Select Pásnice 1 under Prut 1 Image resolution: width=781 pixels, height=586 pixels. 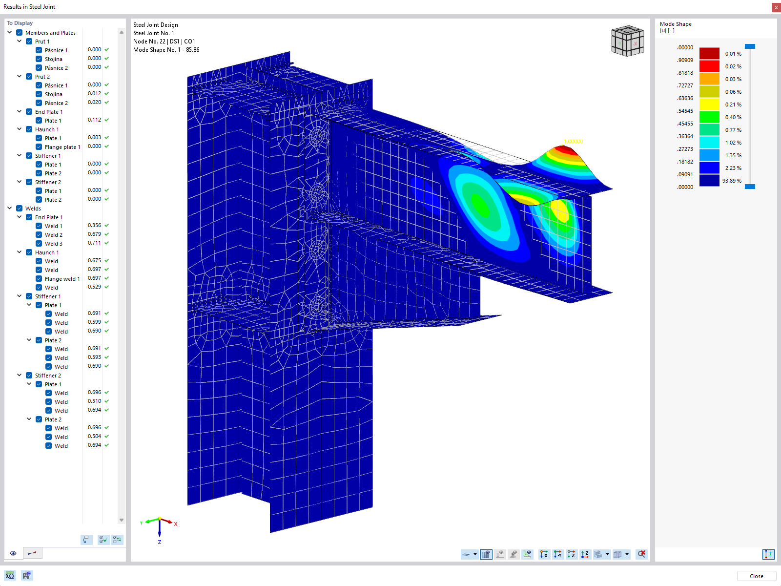(x=56, y=50)
